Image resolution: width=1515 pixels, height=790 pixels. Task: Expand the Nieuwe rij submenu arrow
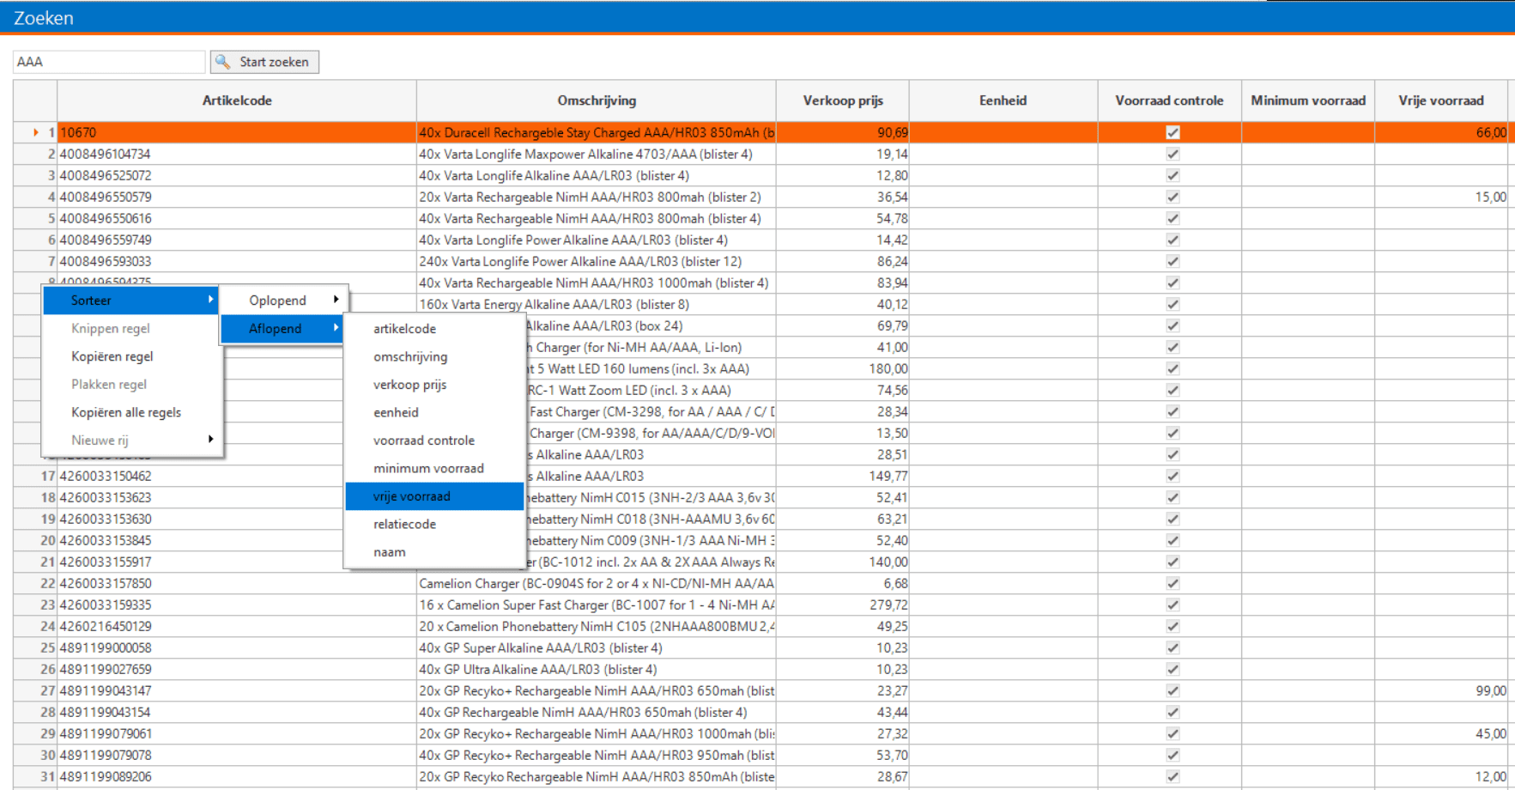pyautogui.click(x=209, y=440)
